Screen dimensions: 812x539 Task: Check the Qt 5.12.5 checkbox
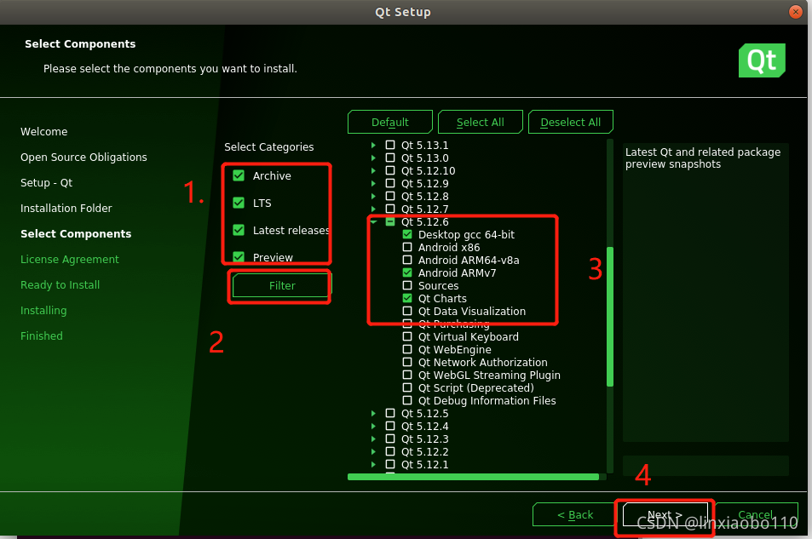click(390, 413)
